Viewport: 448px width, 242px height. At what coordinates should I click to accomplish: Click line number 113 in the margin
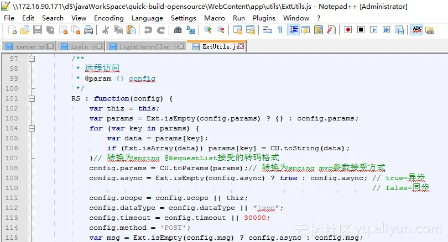12,218
